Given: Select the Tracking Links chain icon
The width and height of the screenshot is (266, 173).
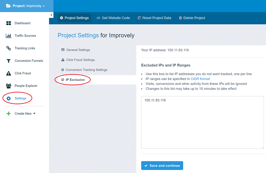Looking at the screenshot, I should 8,48.
